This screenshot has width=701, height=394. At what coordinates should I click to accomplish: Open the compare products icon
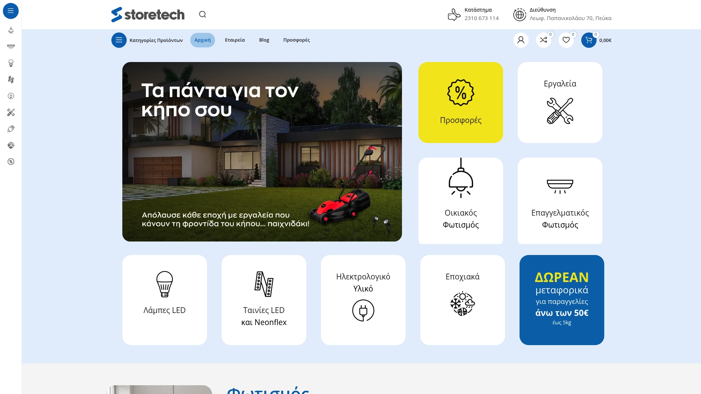[544, 40]
